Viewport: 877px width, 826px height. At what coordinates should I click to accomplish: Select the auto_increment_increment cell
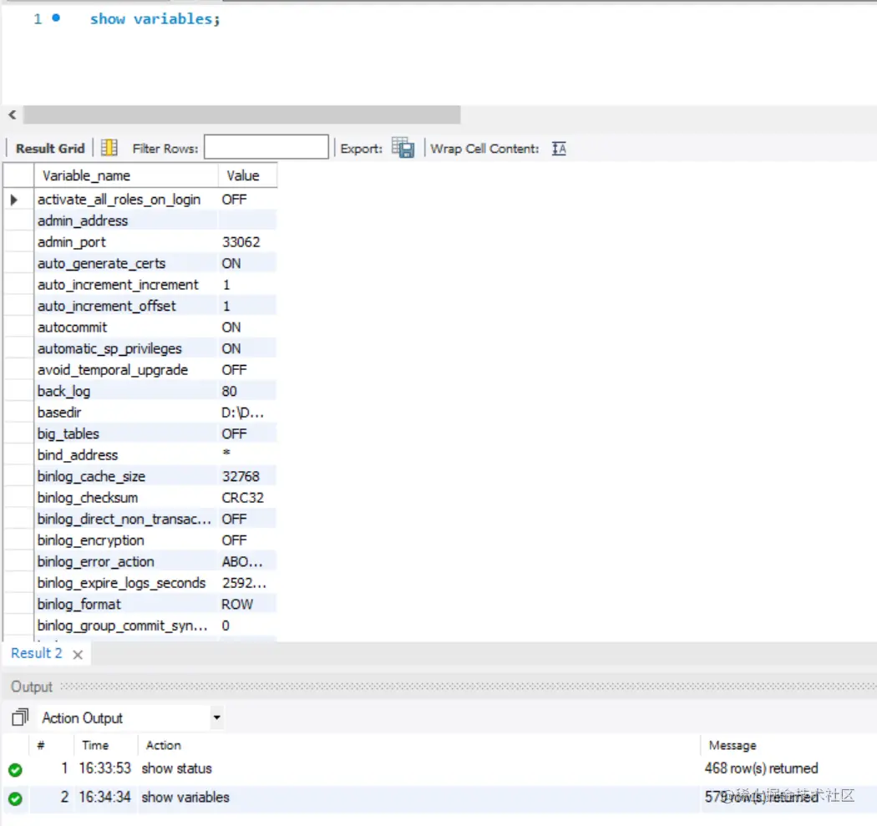click(126, 285)
